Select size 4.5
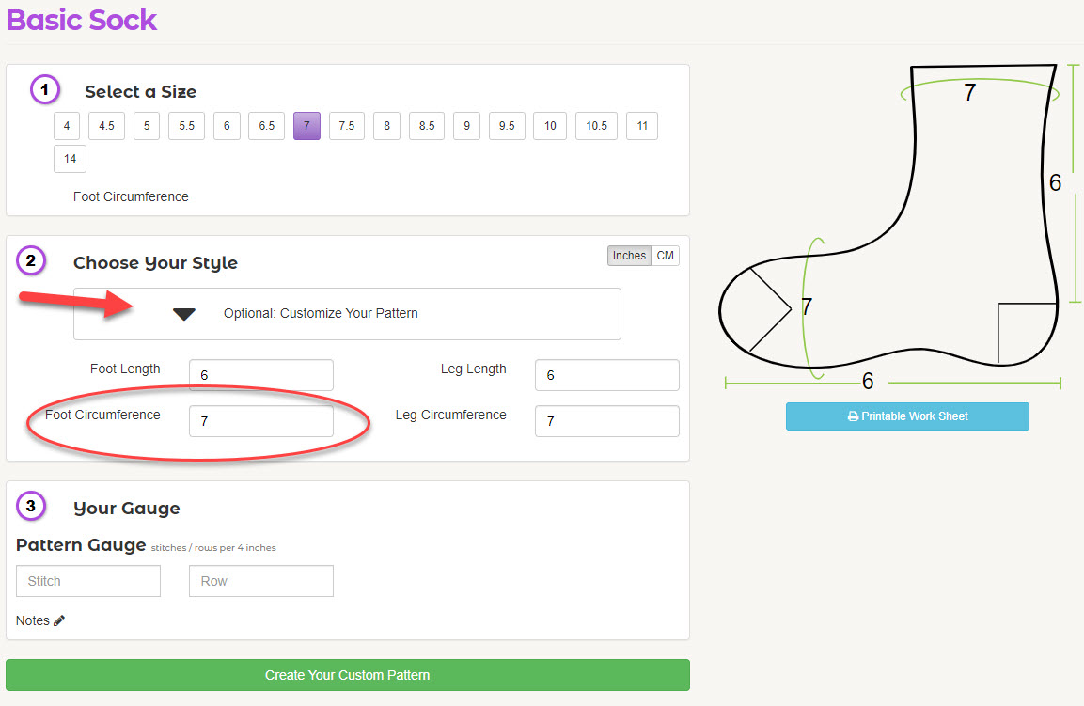The height and width of the screenshot is (706, 1084). pos(106,126)
